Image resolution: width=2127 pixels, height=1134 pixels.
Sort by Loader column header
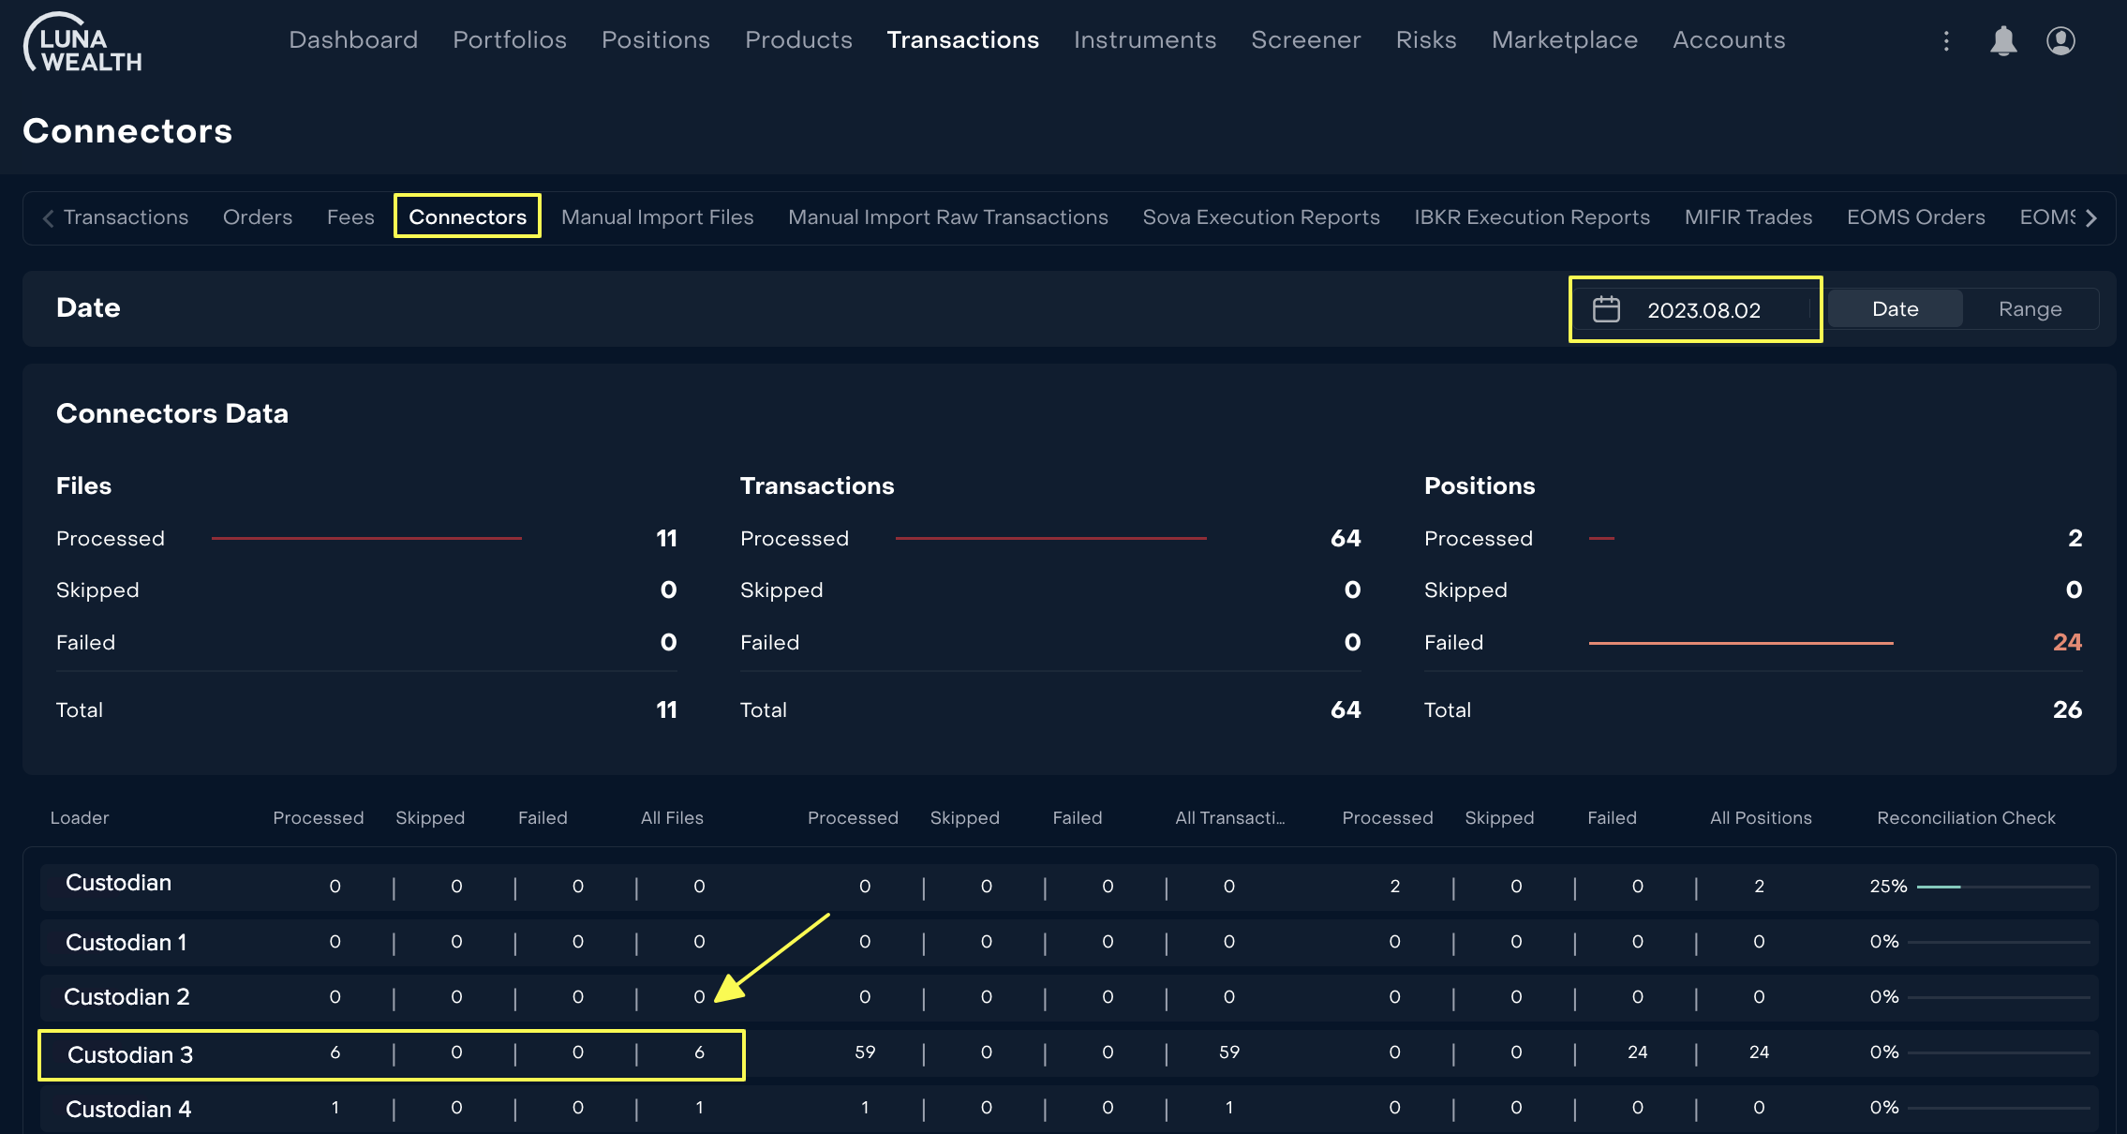[80, 818]
